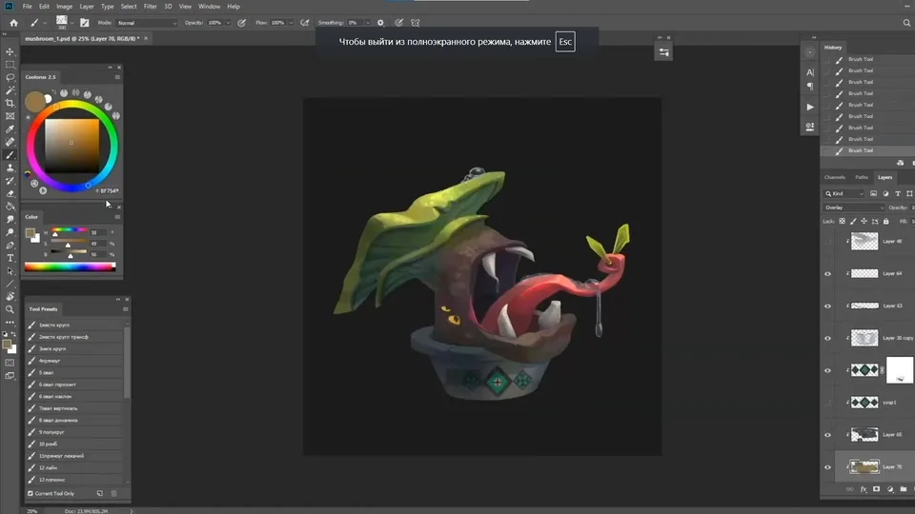The height and width of the screenshot is (514, 915).
Task: Hide Layer 63 with eye icon
Action: 827,306
